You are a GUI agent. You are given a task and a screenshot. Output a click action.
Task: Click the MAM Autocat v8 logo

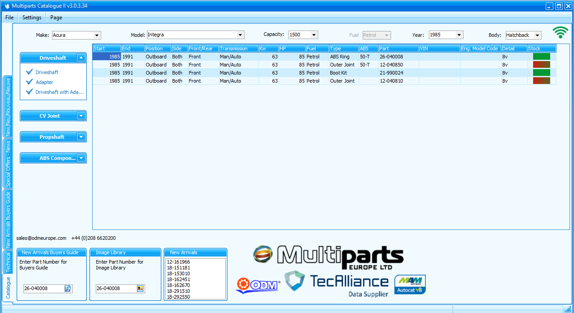(409, 284)
